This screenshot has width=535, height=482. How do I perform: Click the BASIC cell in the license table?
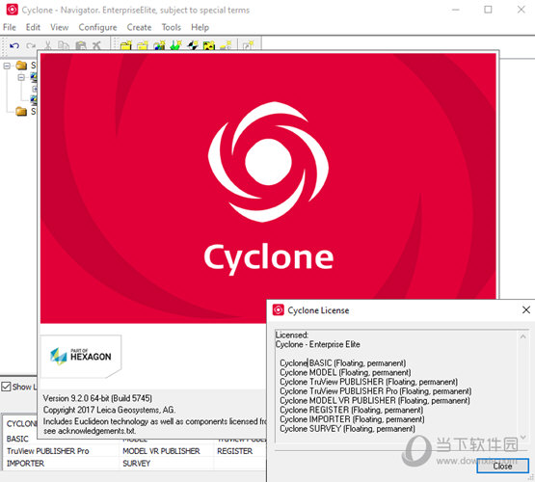pos(17,439)
